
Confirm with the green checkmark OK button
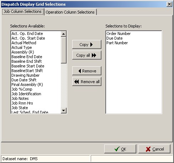pos(120,149)
